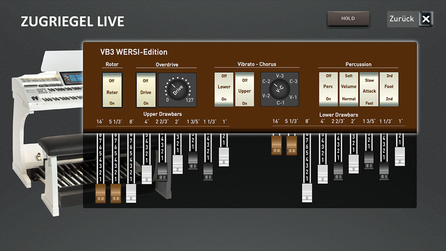446x251 pixels.
Task: Click the upper 8' white drawbar handle
Action: [x=131, y=193]
